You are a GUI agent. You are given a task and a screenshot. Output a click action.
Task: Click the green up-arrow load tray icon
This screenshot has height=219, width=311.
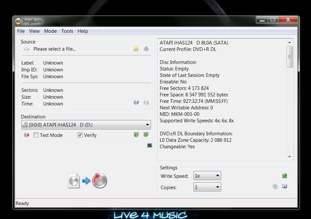point(136,135)
